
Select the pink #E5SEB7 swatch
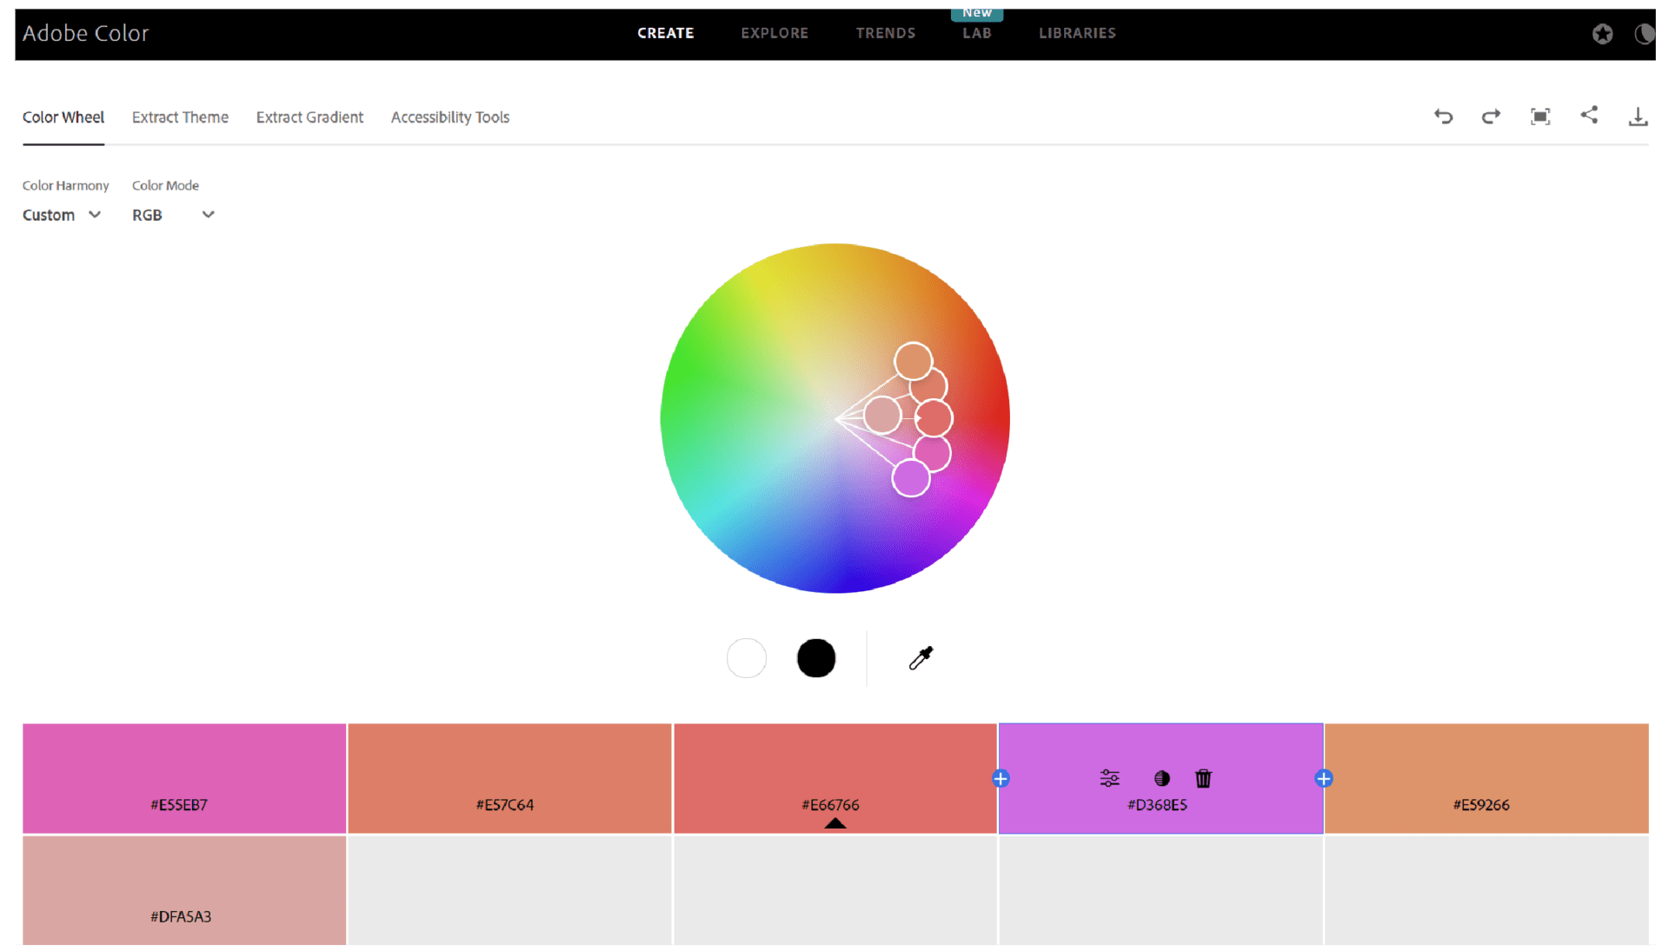click(183, 778)
